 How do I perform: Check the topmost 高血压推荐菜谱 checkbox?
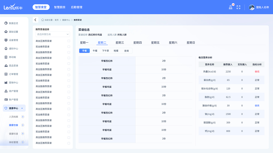click(x=69, y=41)
